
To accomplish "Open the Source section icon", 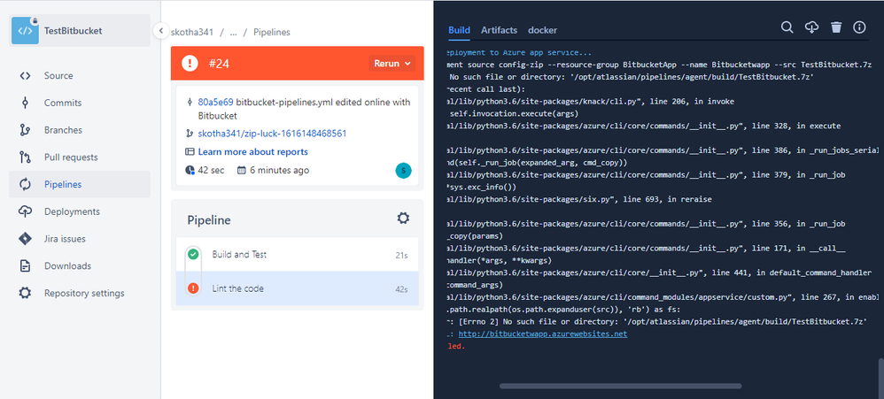I will 25,76.
